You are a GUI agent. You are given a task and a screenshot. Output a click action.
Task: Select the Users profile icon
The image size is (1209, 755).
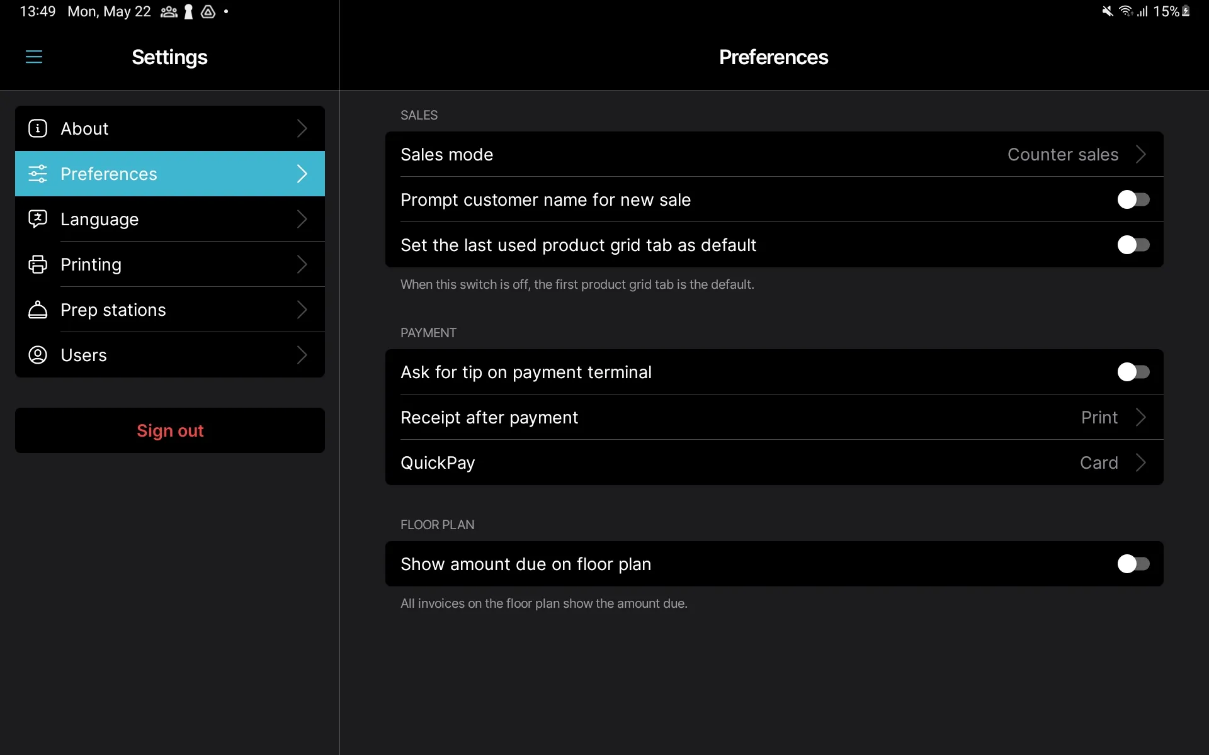tap(37, 355)
